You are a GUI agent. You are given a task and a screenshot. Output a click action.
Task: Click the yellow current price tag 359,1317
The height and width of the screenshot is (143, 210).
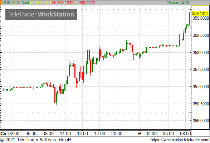[200, 14]
